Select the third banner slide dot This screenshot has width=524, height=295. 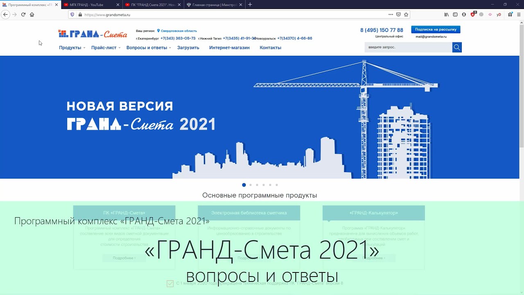pyautogui.click(x=257, y=185)
